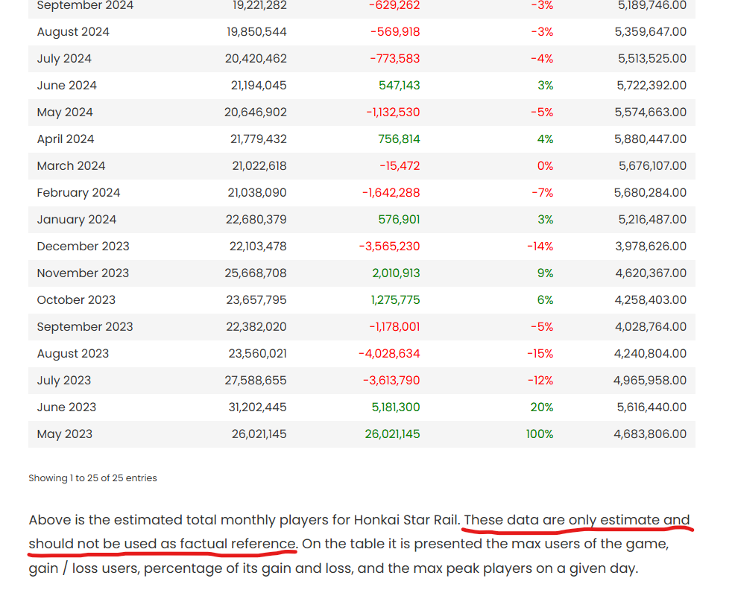Click the players value 21,194,045
The width and height of the screenshot is (735, 590).
coord(259,85)
